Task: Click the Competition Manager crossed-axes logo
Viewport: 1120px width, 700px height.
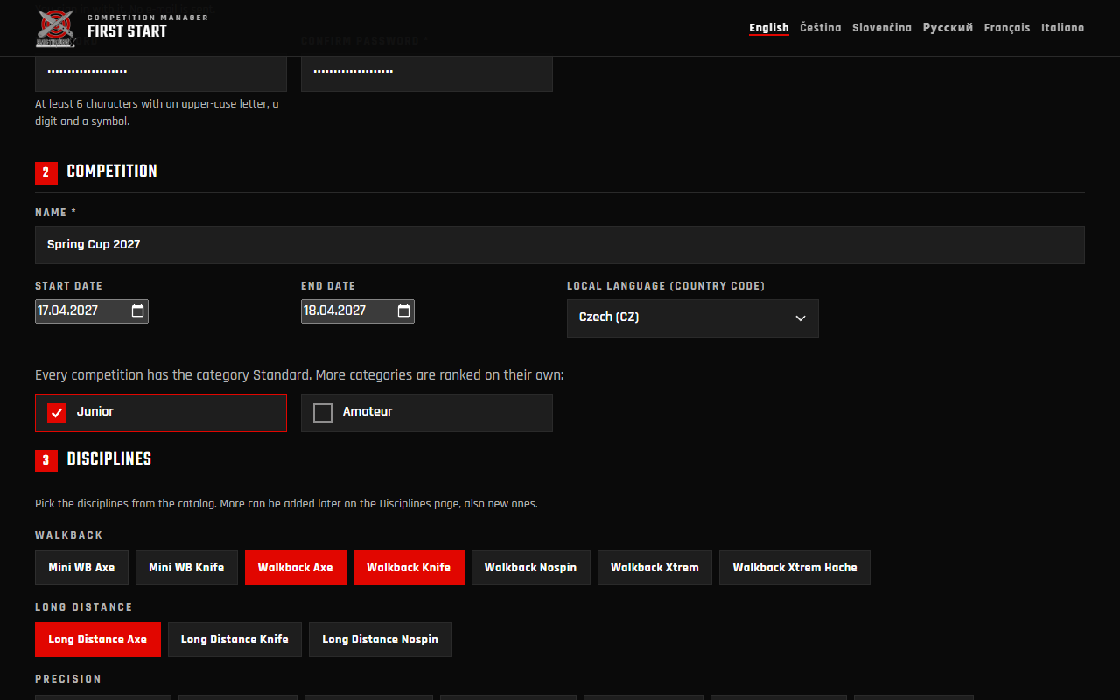Action: coord(56,27)
